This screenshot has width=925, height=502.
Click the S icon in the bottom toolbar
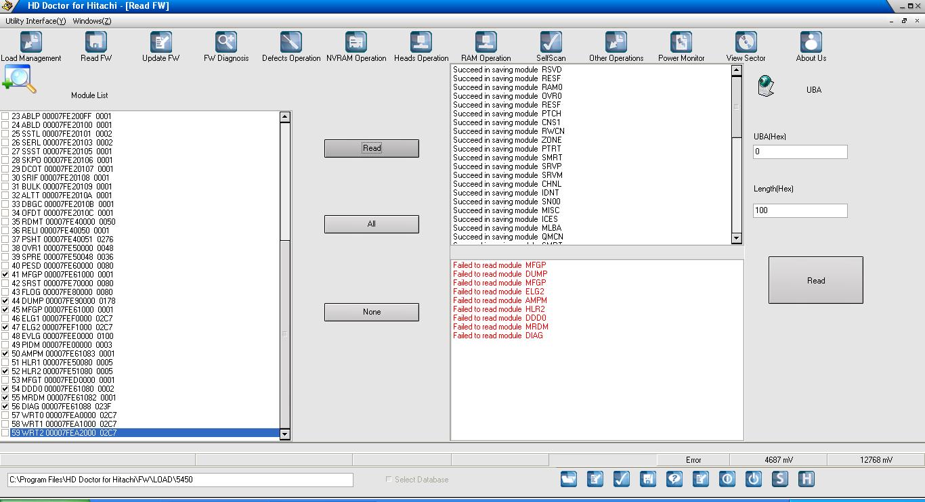[780, 479]
